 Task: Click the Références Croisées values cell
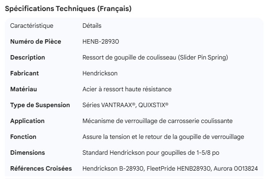pyautogui.click(x=170, y=168)
